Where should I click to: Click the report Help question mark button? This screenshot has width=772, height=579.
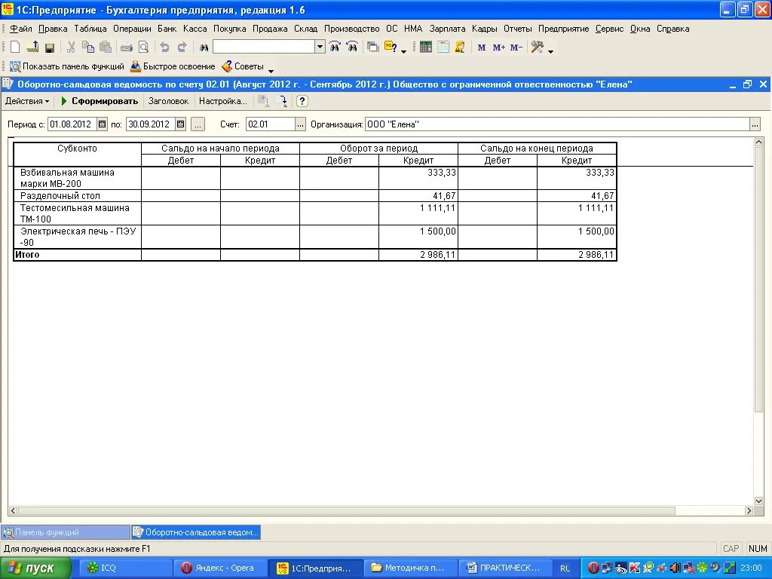pyautogui.click(x=302, y=101)
